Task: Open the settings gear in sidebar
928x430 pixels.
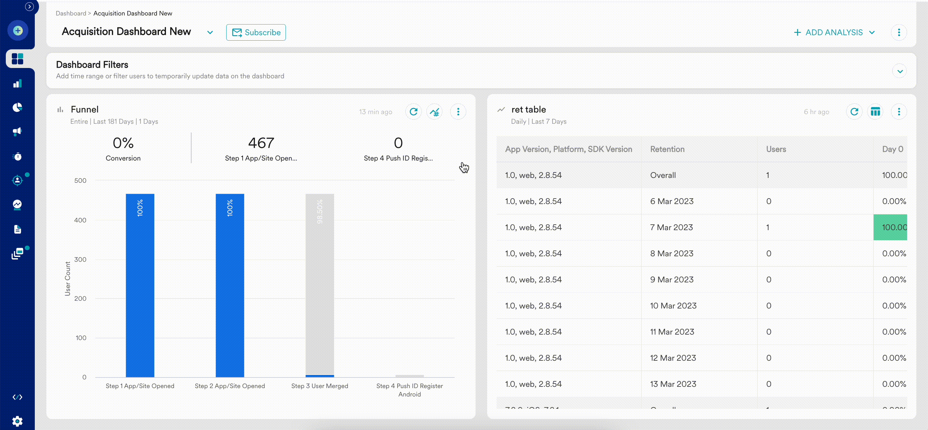Action: coord(17,421)
